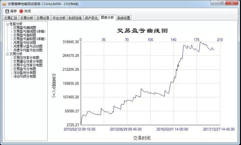Click top axis tick label 105

(x=150, y=40)
